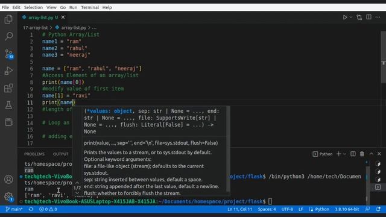Open the Extensions view

8,88
